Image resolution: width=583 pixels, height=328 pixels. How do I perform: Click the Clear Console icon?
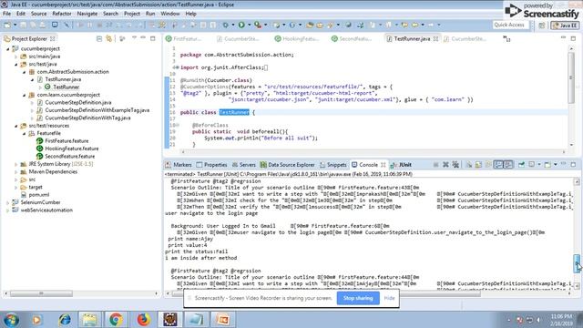tap(469, 165)
